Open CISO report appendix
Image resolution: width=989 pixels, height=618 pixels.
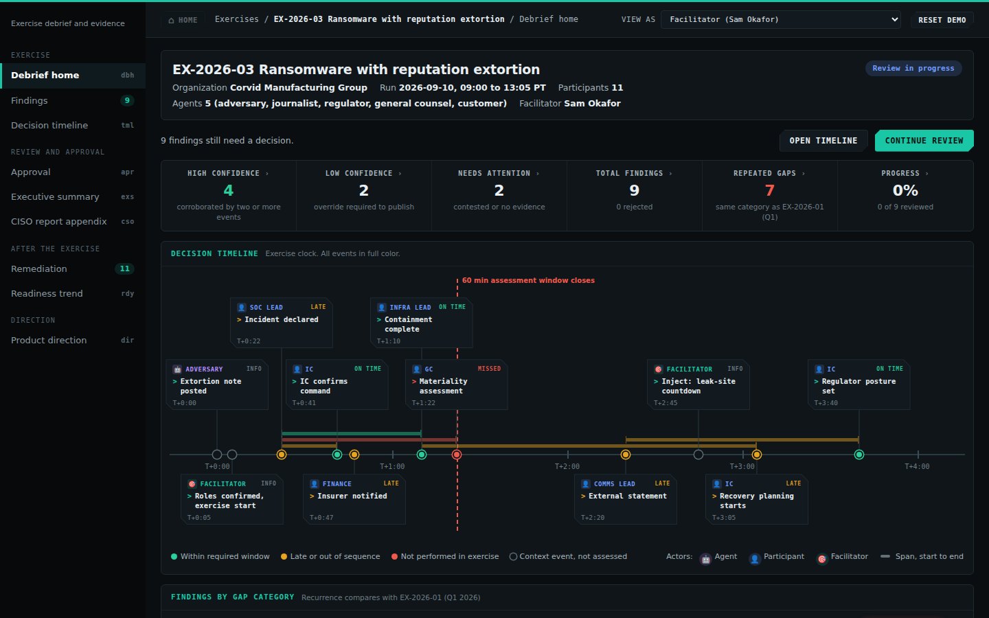click(73, 222)
